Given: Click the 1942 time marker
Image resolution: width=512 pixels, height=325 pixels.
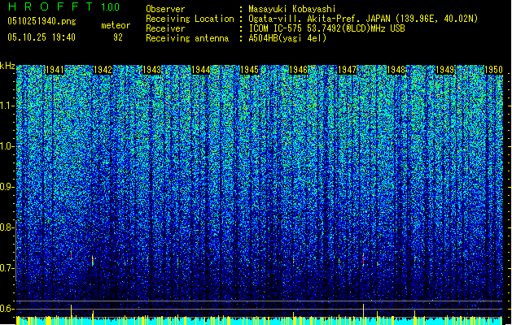Looking at the screenshot, I should pyautogui.click(x=103, y=70).
